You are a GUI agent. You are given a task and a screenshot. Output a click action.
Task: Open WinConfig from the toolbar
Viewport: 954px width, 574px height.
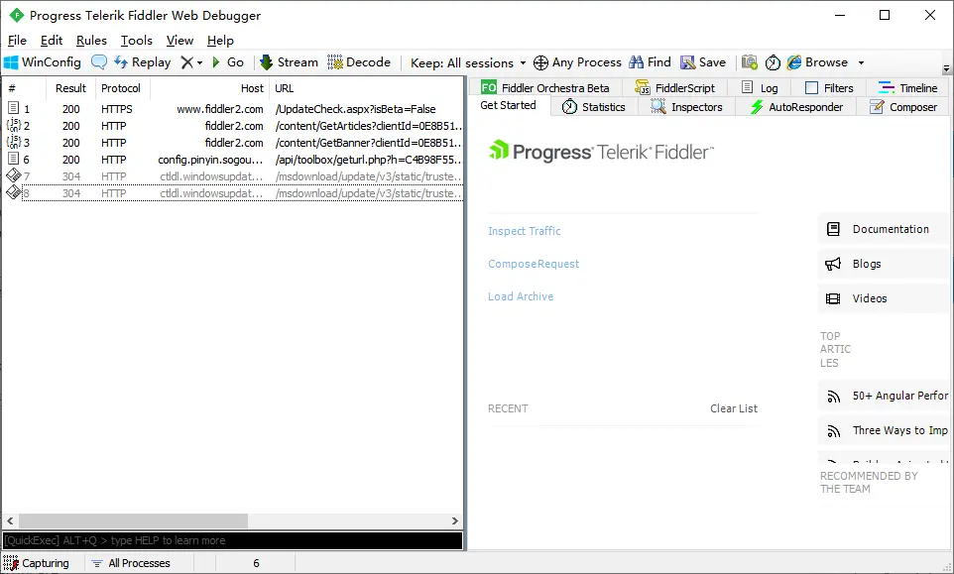coord(42,62)
